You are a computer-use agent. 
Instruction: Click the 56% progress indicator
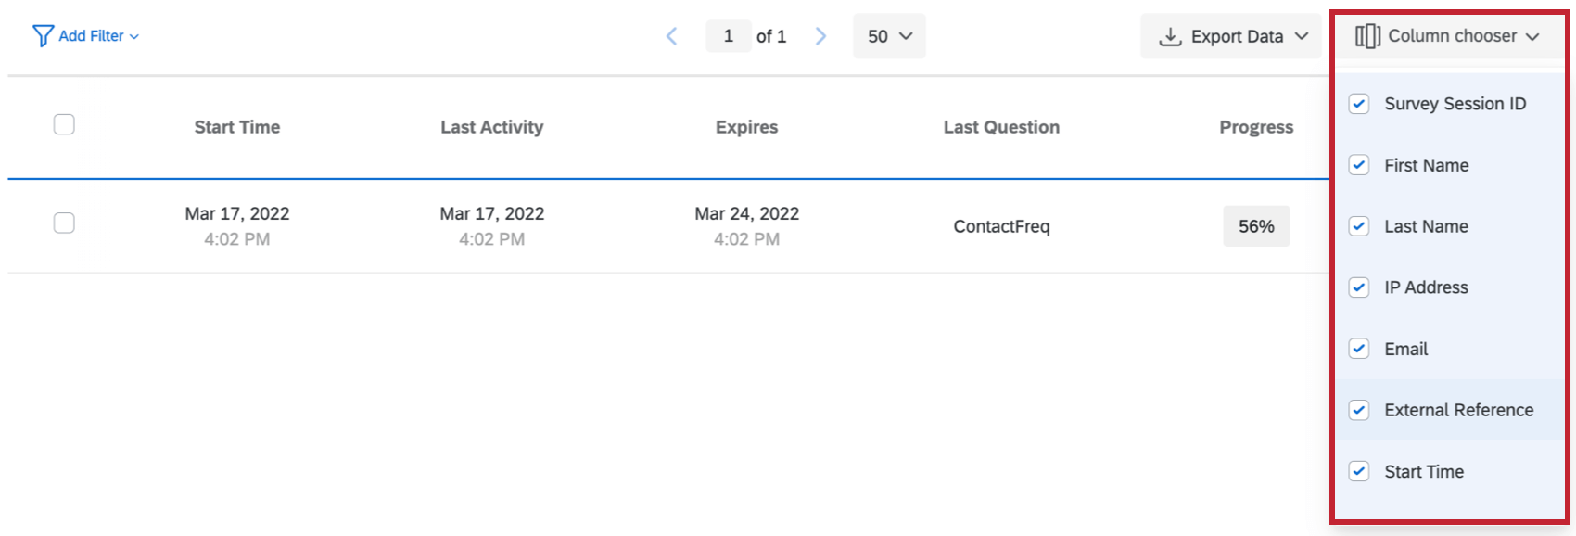[1256, 226]
